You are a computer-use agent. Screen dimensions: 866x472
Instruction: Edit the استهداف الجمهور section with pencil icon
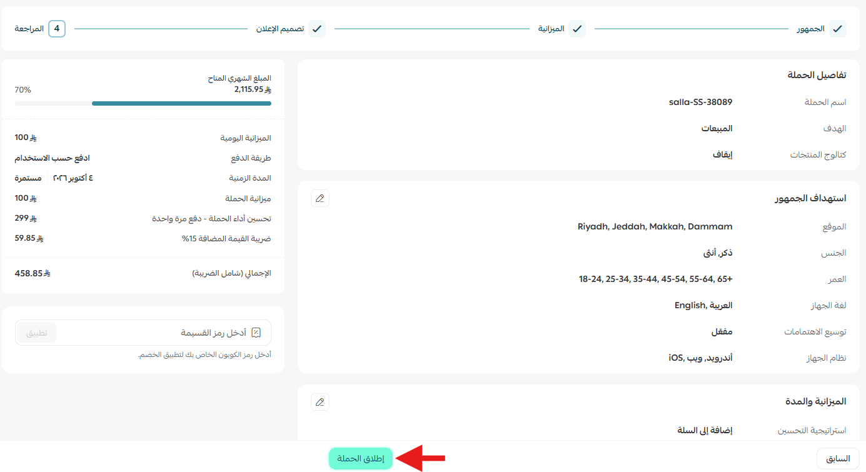point(320,198)
